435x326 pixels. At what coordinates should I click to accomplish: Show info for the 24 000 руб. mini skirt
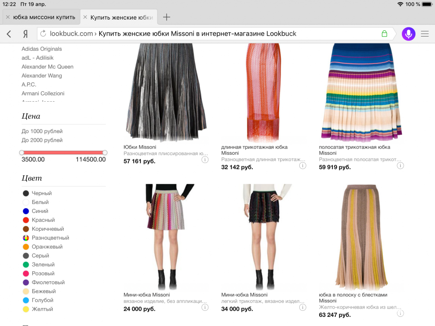click(205, 307)
